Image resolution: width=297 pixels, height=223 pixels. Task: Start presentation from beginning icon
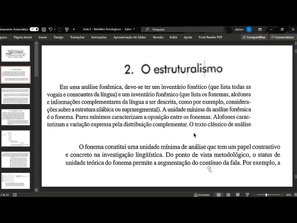coord(67,29)
